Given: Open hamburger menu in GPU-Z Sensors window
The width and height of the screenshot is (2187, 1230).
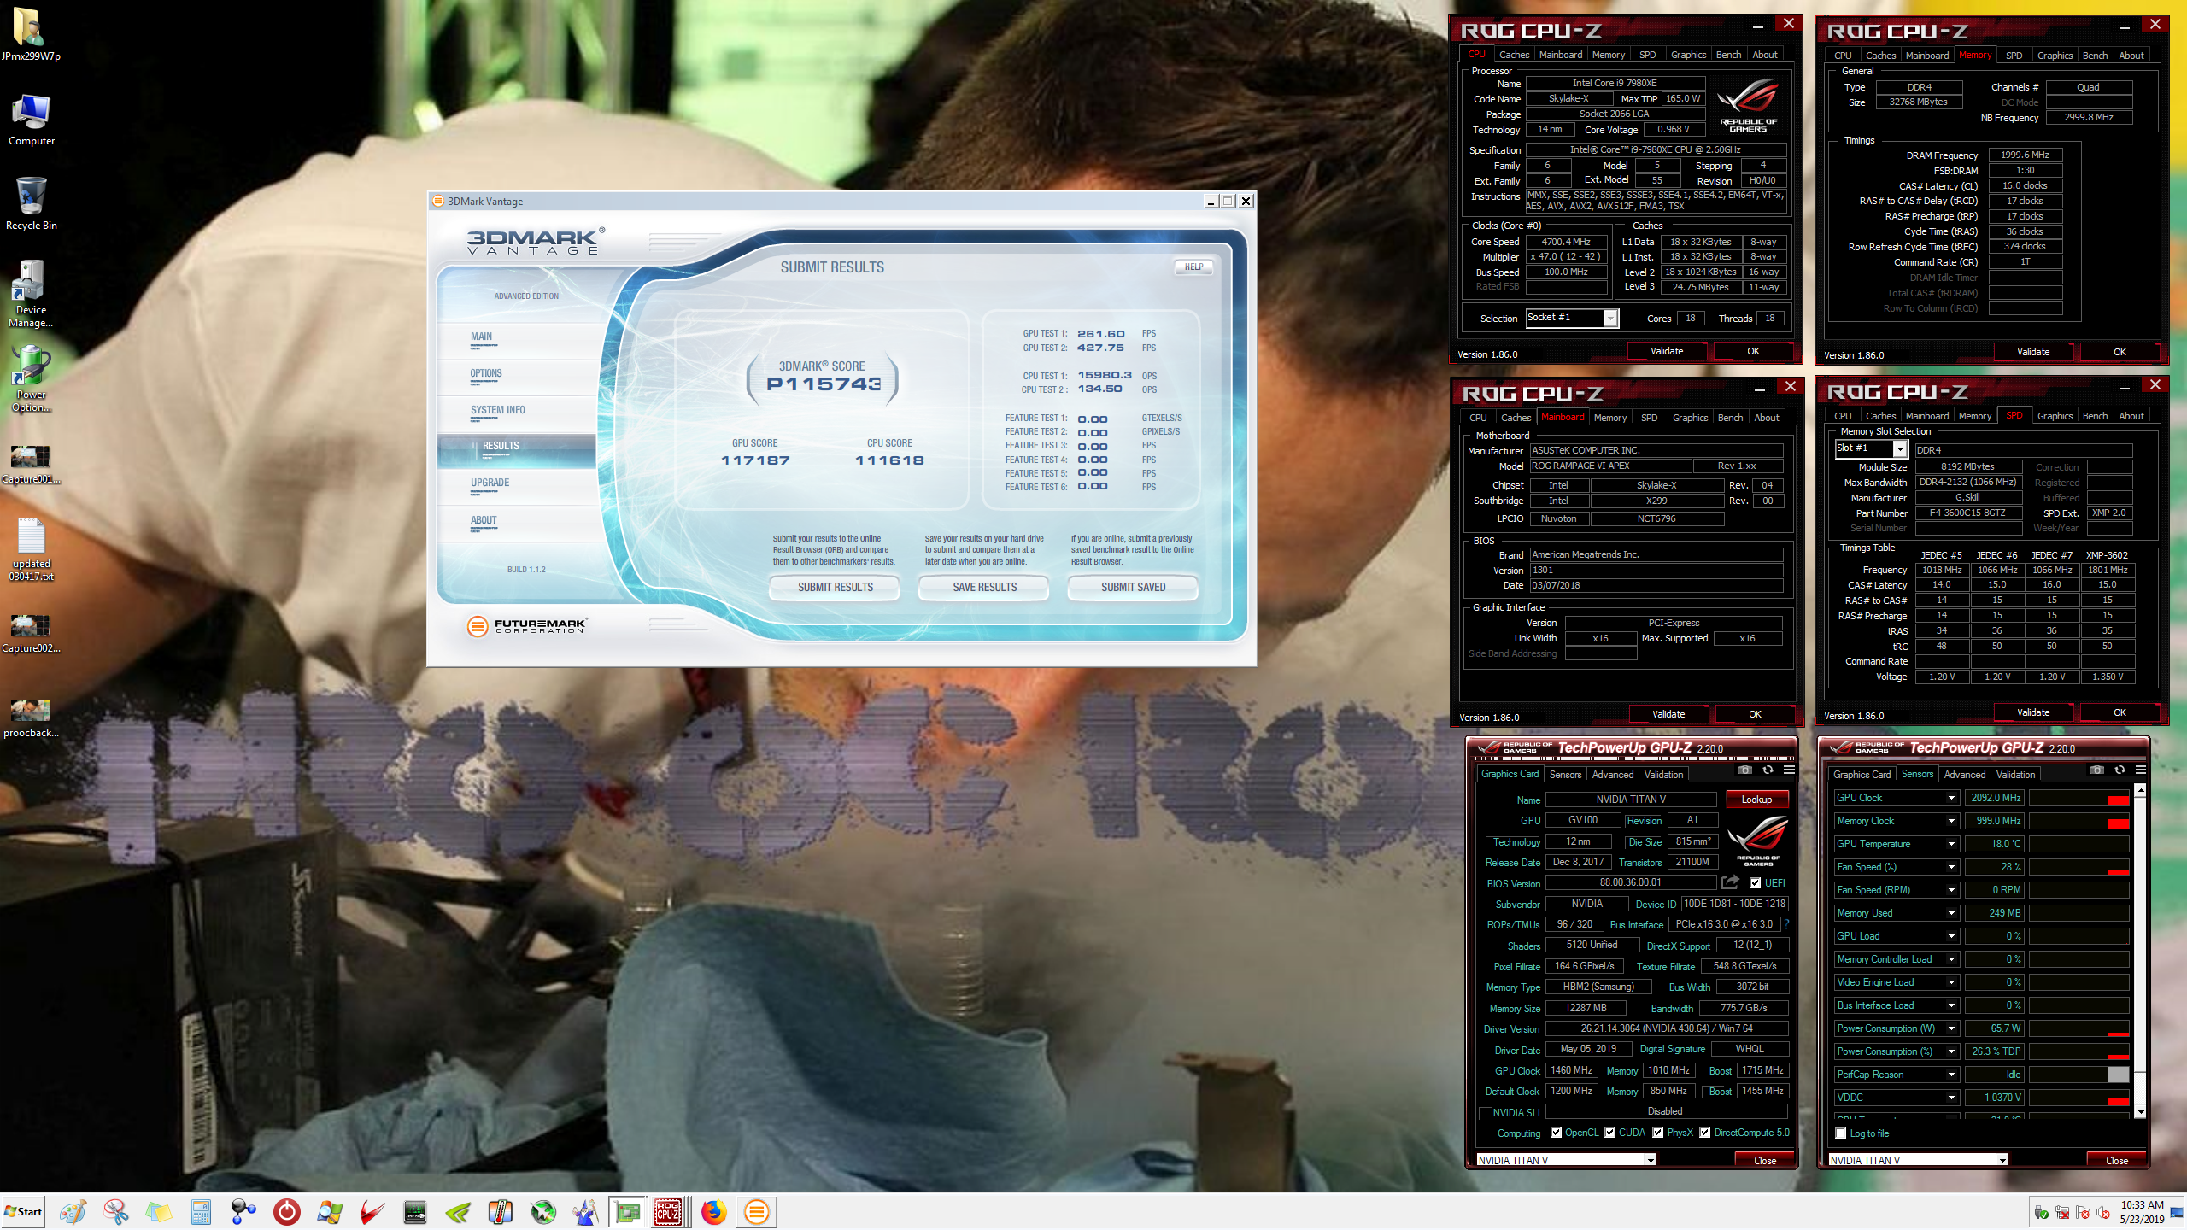Looking at the screenshot, I should 2141,770.
